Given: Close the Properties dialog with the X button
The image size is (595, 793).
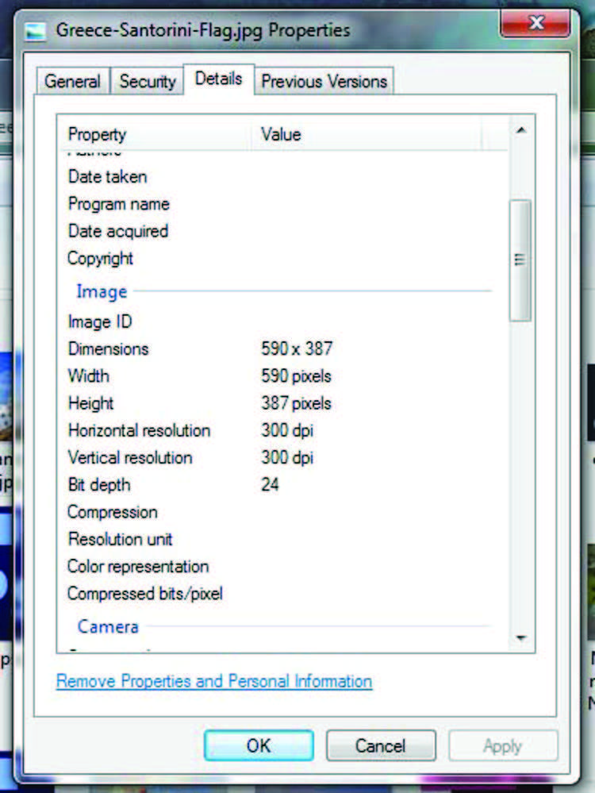Looking at the screenshot, I should click(x=535, y=23).
